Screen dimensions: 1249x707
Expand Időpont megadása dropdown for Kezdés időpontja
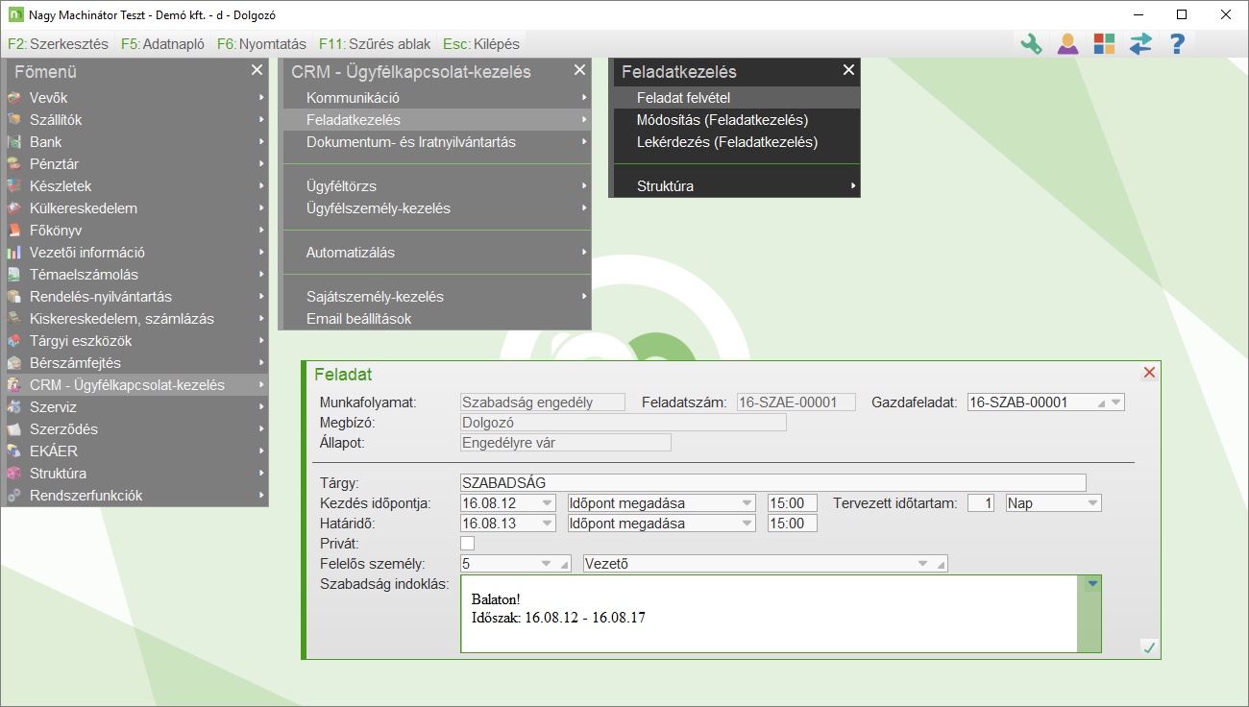(747, 502)
